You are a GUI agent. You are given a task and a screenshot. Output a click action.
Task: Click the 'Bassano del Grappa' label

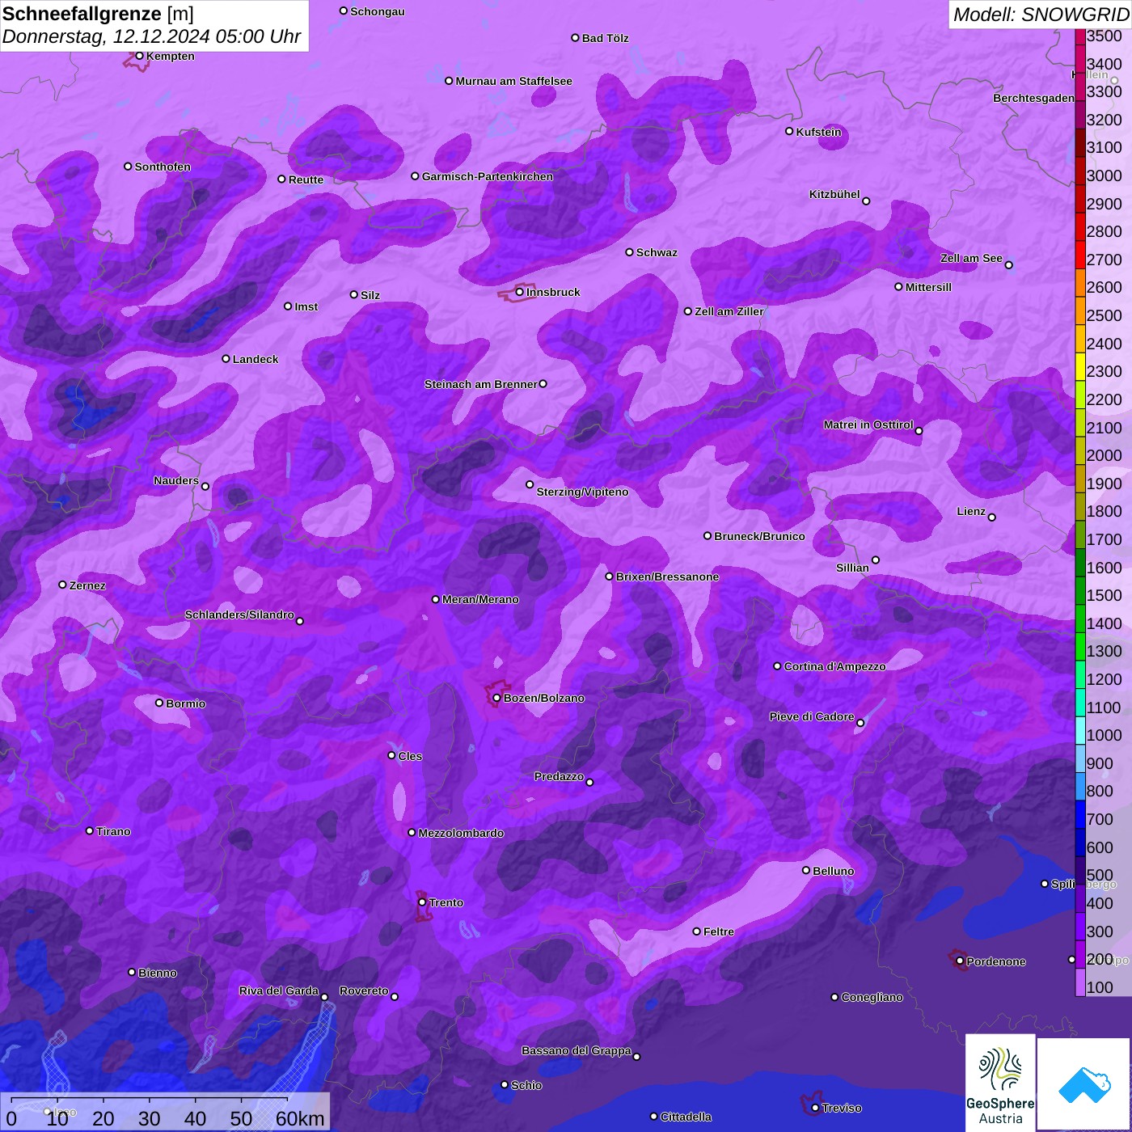tap(577, 1050)
